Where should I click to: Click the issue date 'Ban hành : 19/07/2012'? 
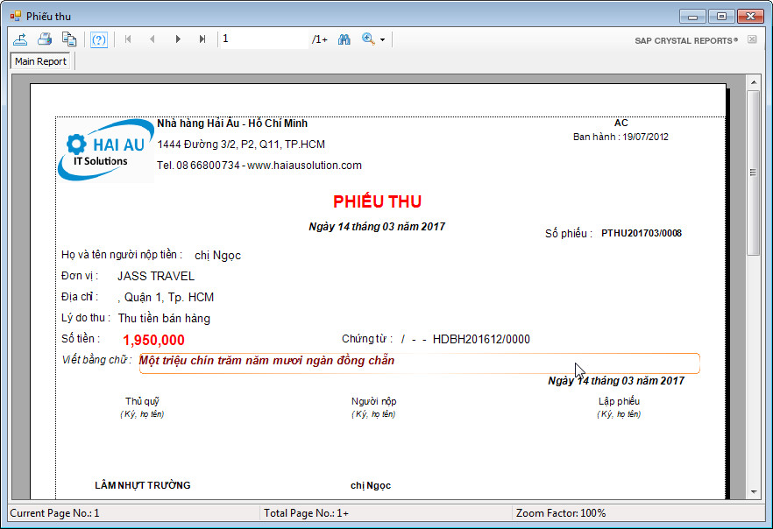[x=621, y=137]
